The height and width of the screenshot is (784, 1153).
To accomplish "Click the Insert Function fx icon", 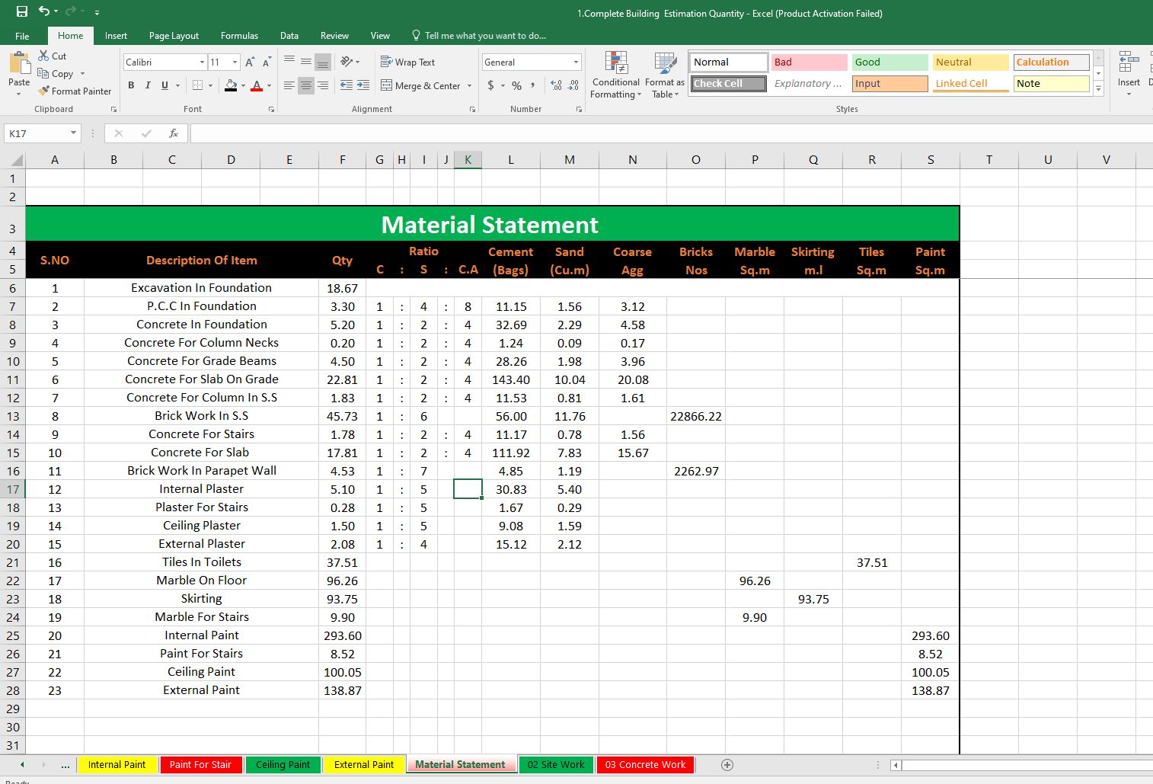I will coord(174,133).
